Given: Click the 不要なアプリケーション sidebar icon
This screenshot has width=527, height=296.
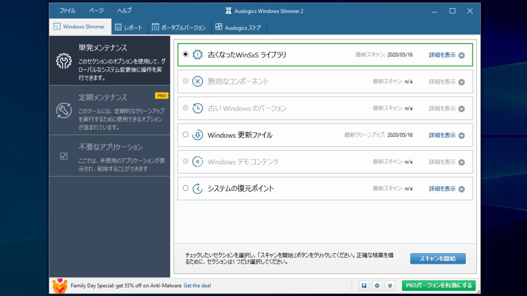Looking at the screenshot, I should point(64,156).
